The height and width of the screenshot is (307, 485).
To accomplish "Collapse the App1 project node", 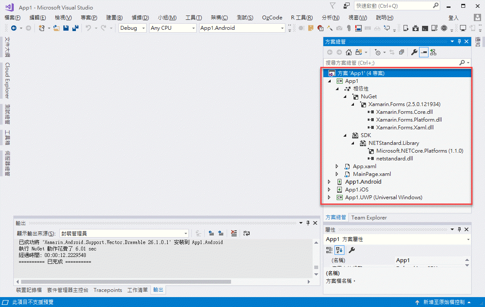I will tap(329, 81).
